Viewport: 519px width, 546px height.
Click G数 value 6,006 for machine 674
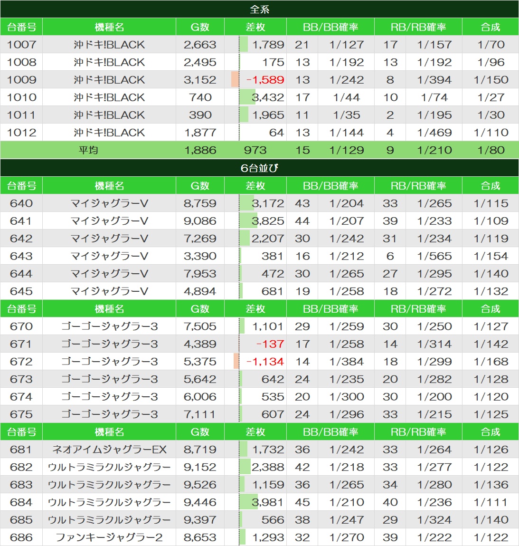[200, 397]
